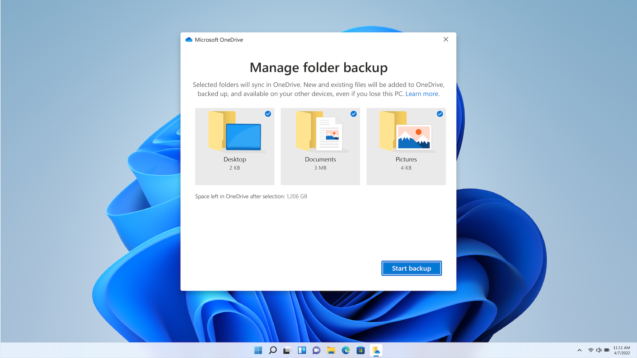Click the 4/7/2022 date in tray
The width and height of the screenshot is (637, 358).
coord(622,353)
